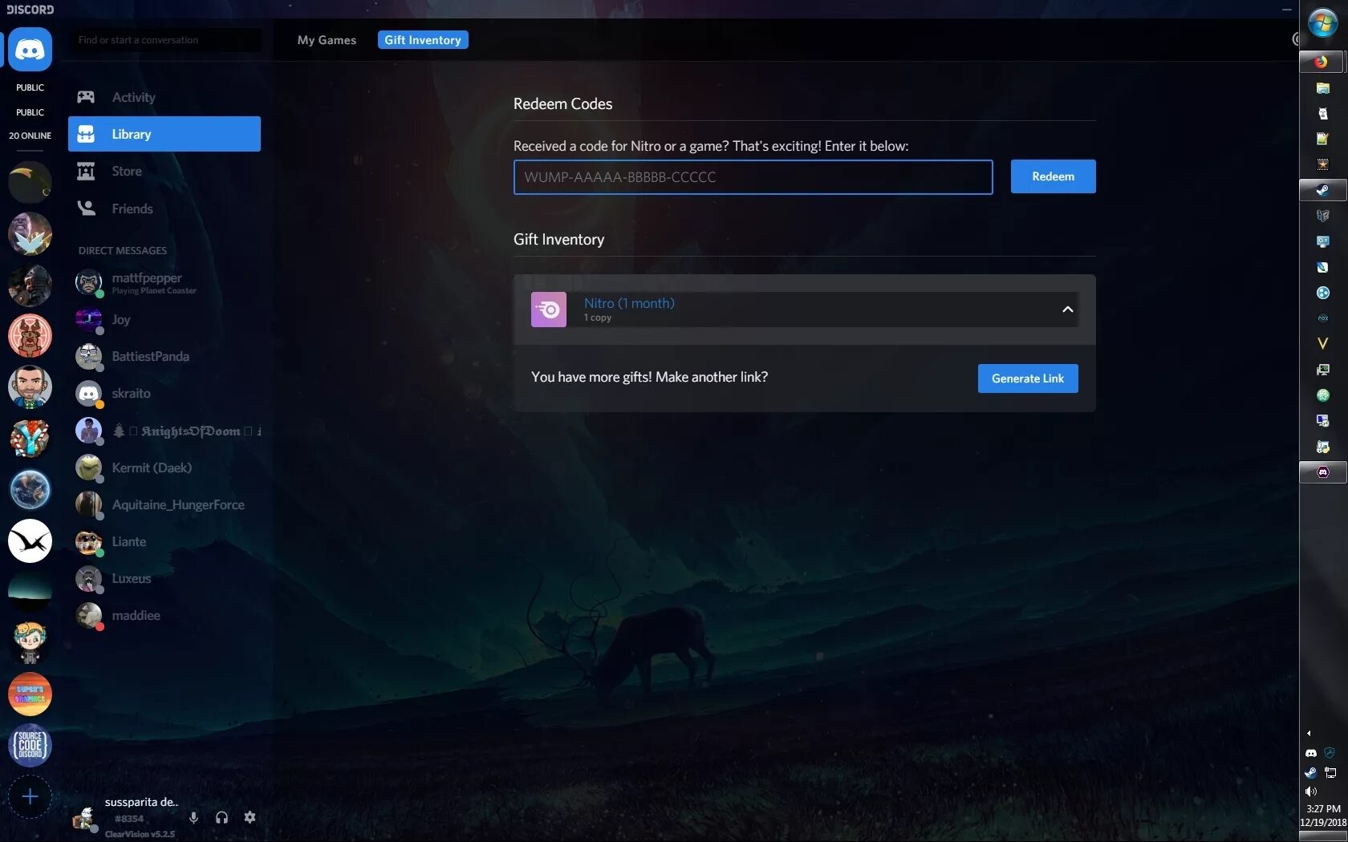Click the Discord system tray icon
The height and width of the screenshot is (842, 1348).
(x=1311, y=753)
